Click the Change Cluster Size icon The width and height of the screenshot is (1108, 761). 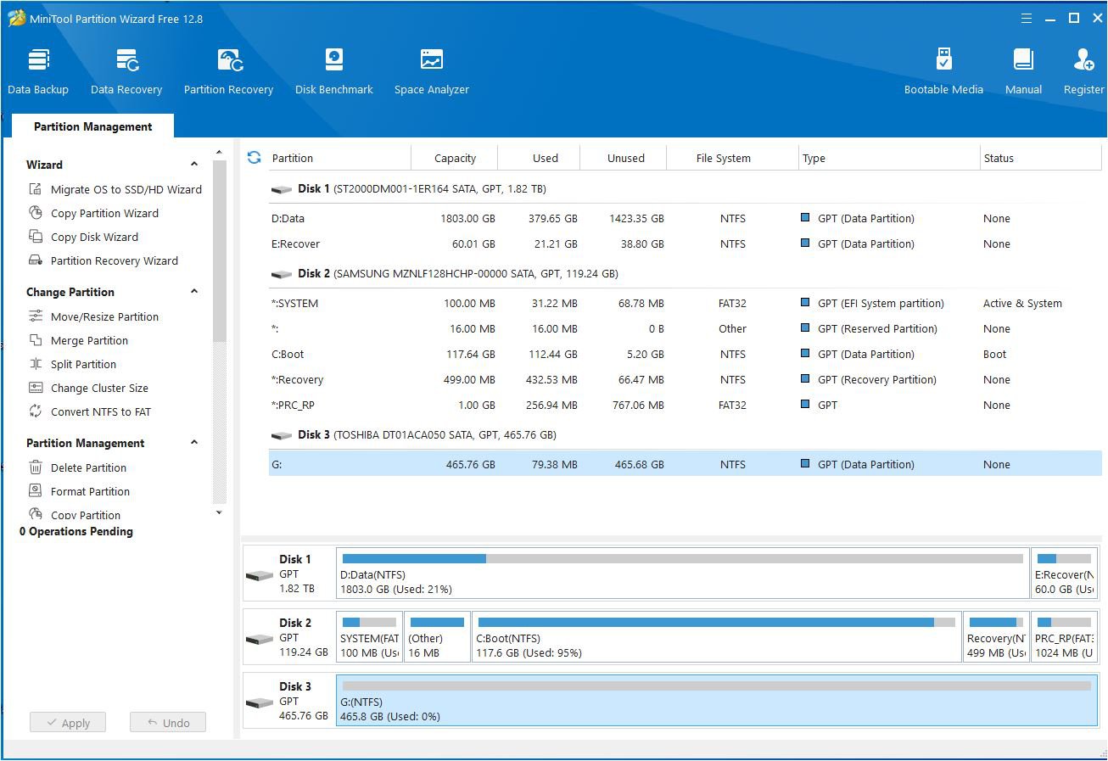pos(36,388)
